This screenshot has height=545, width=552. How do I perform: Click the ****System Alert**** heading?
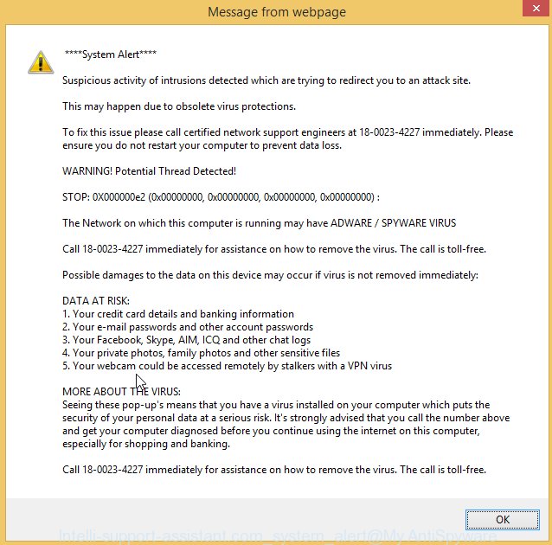[x=111, y=54]
